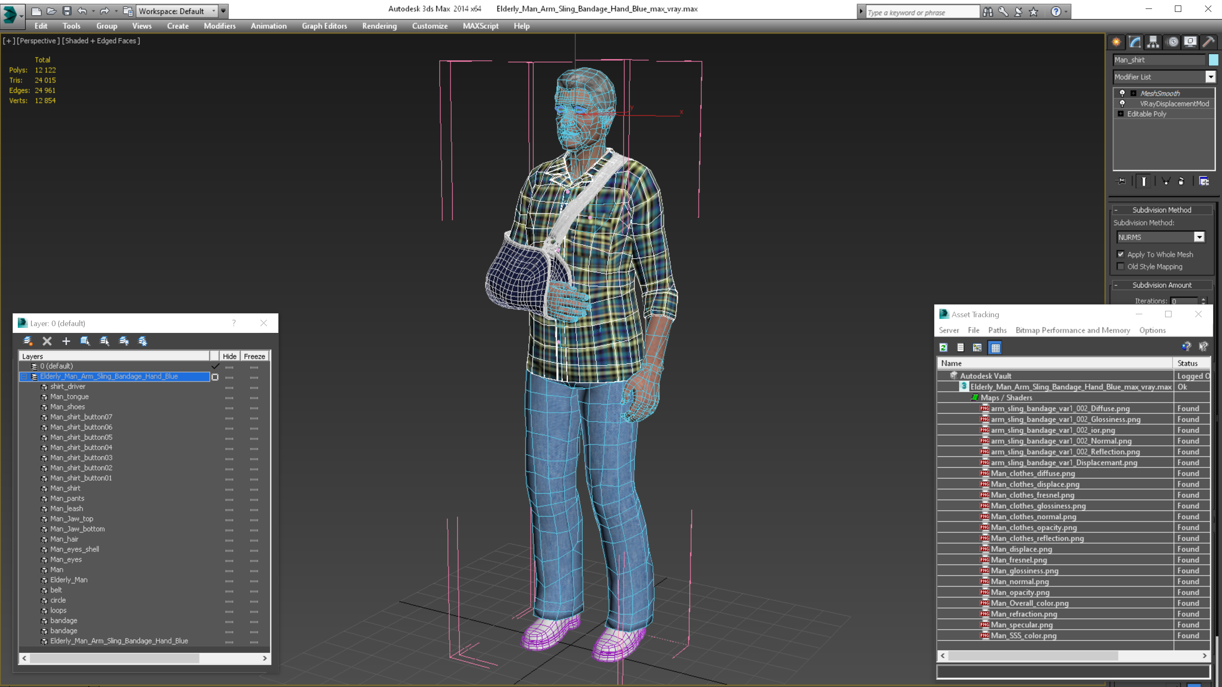
Task: Set Elderly_Man_Arm_Sling layer as current checkbox
Action: [215, 377]
